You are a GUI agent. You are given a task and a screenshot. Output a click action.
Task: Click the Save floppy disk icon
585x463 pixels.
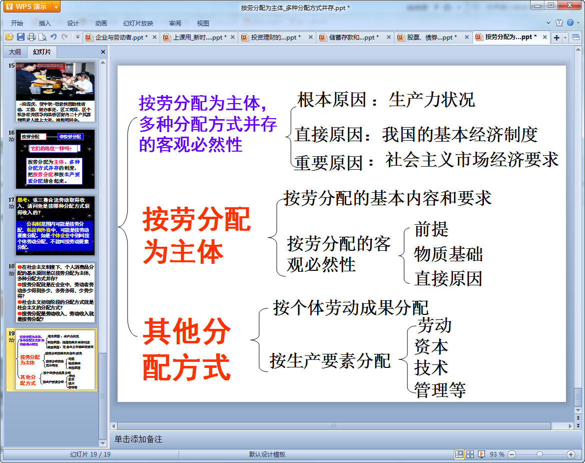[x=21, y=37]
